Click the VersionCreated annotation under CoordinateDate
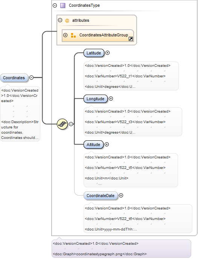The width and height of the screenshot is (198, 259). pyautogui.click(x=128, y=208)
